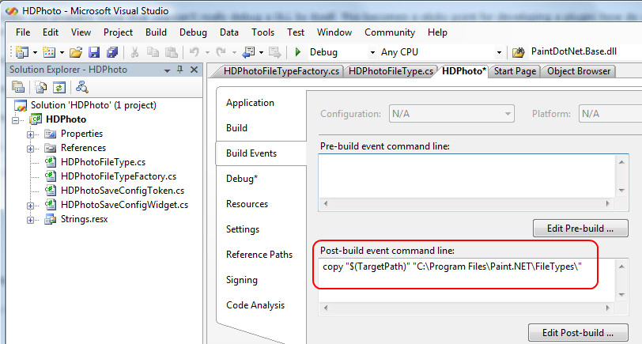This screenshot has width=642, height=344.
Task: Open the Navigate Backward dropdown arrow
Action: 261,52
